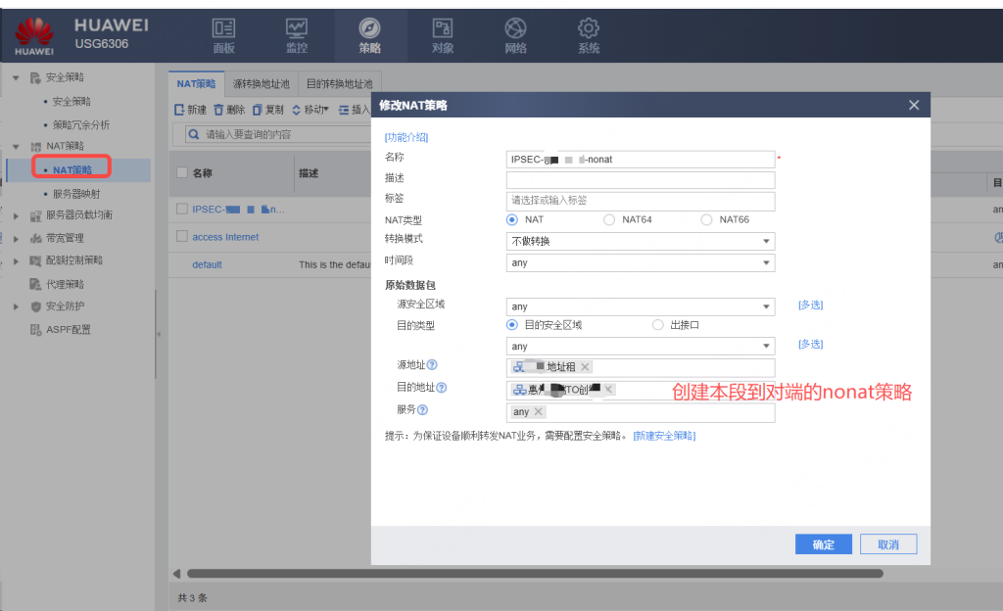Select the NAT64 radio button

click(x=609, y=219)
